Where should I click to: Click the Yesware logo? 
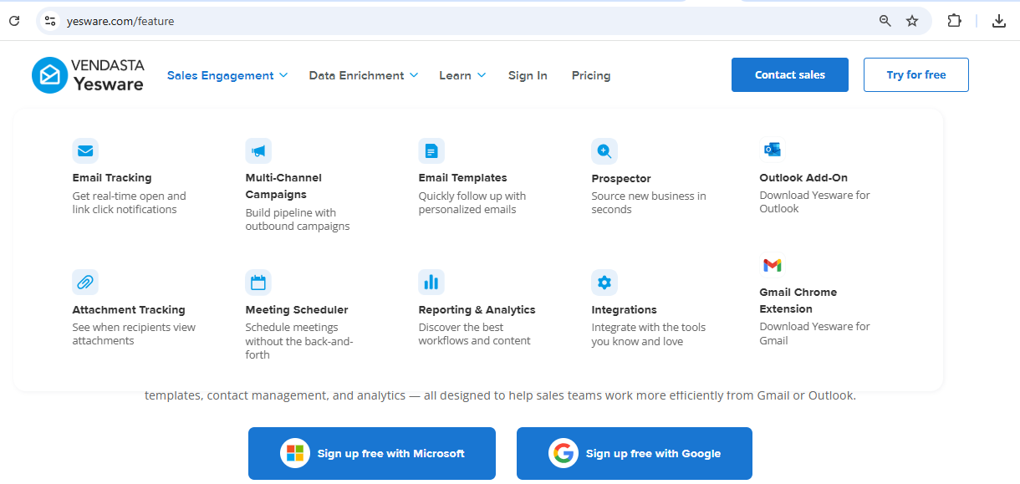click(x=87, y=74)
